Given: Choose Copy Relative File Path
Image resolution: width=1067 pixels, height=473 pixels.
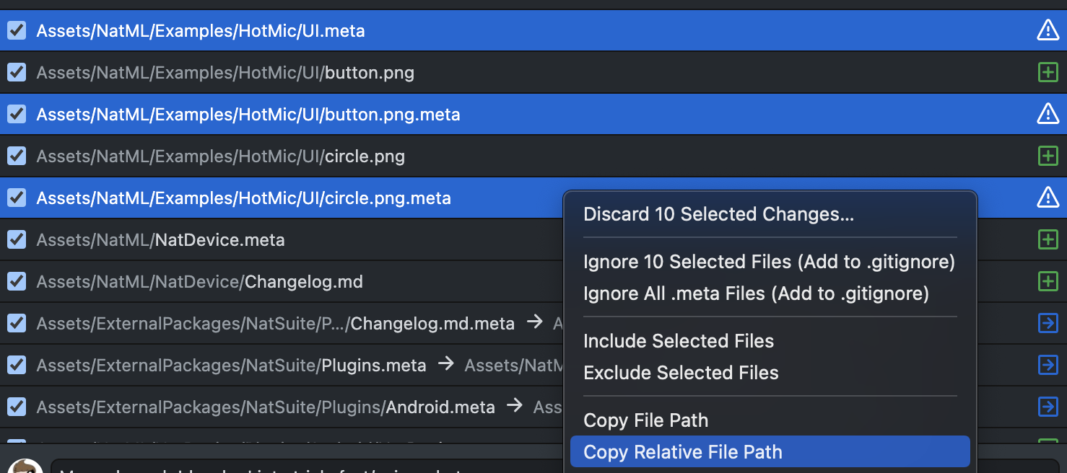Looking at the screenshot, I should pos(683,452).
